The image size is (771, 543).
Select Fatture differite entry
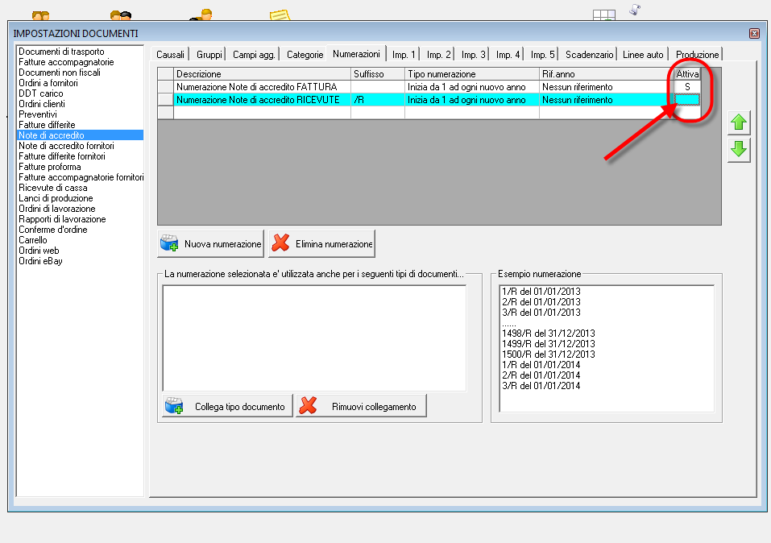click(x=80, y=125)
